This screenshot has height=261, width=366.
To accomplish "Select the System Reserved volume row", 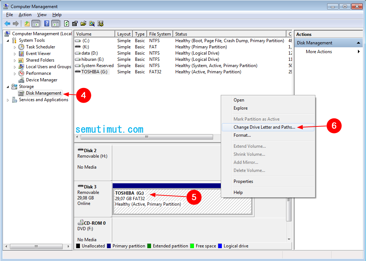I will (x=183, y=66).
